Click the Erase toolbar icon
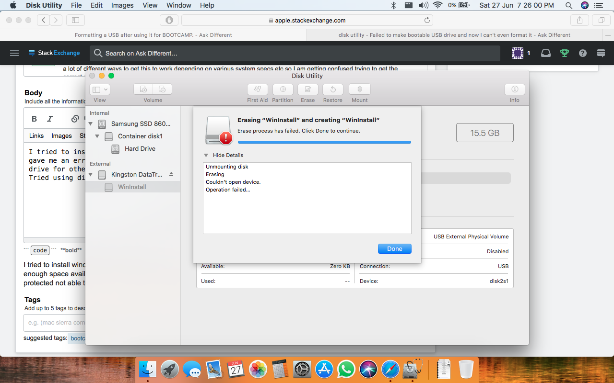Screen dimensions: 614x383 point(308,89)
